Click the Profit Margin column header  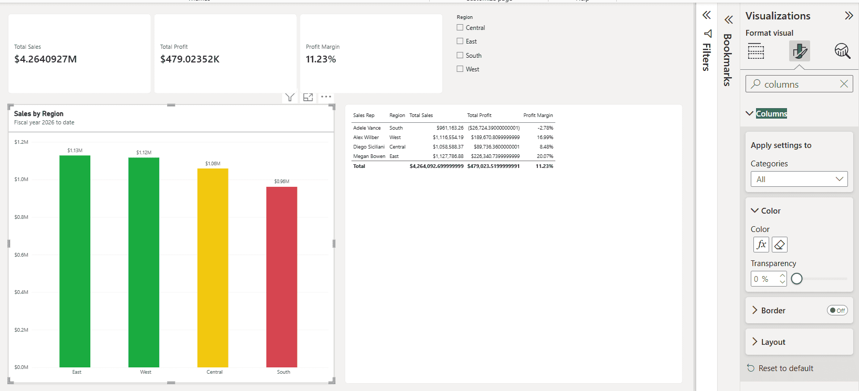tap(538, 115)
